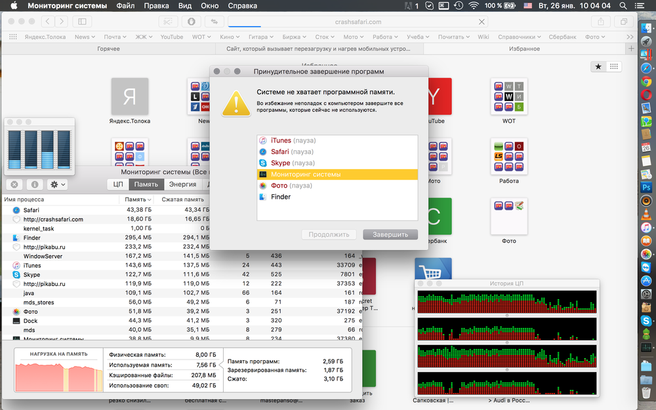Open the Файл menu
656x410 pixels.
tap(125, 6)
